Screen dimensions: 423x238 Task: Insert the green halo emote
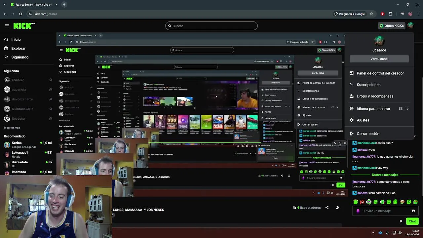point(356,202)
